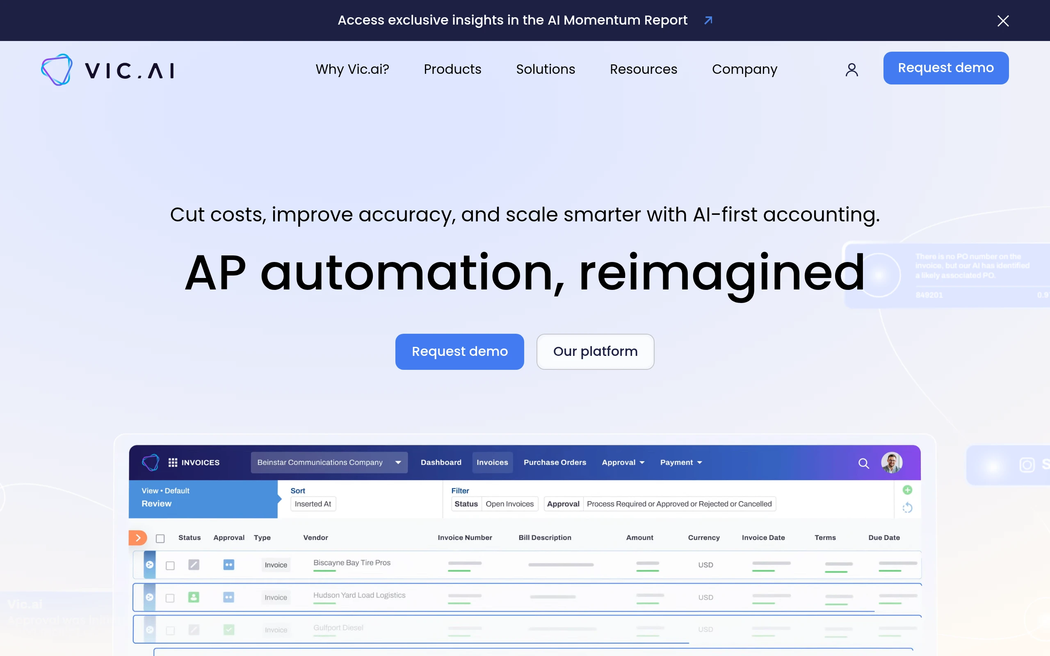Click the user avatar photo in the app bar
This screenshot has height=656, width=1050.
[892, 462]
